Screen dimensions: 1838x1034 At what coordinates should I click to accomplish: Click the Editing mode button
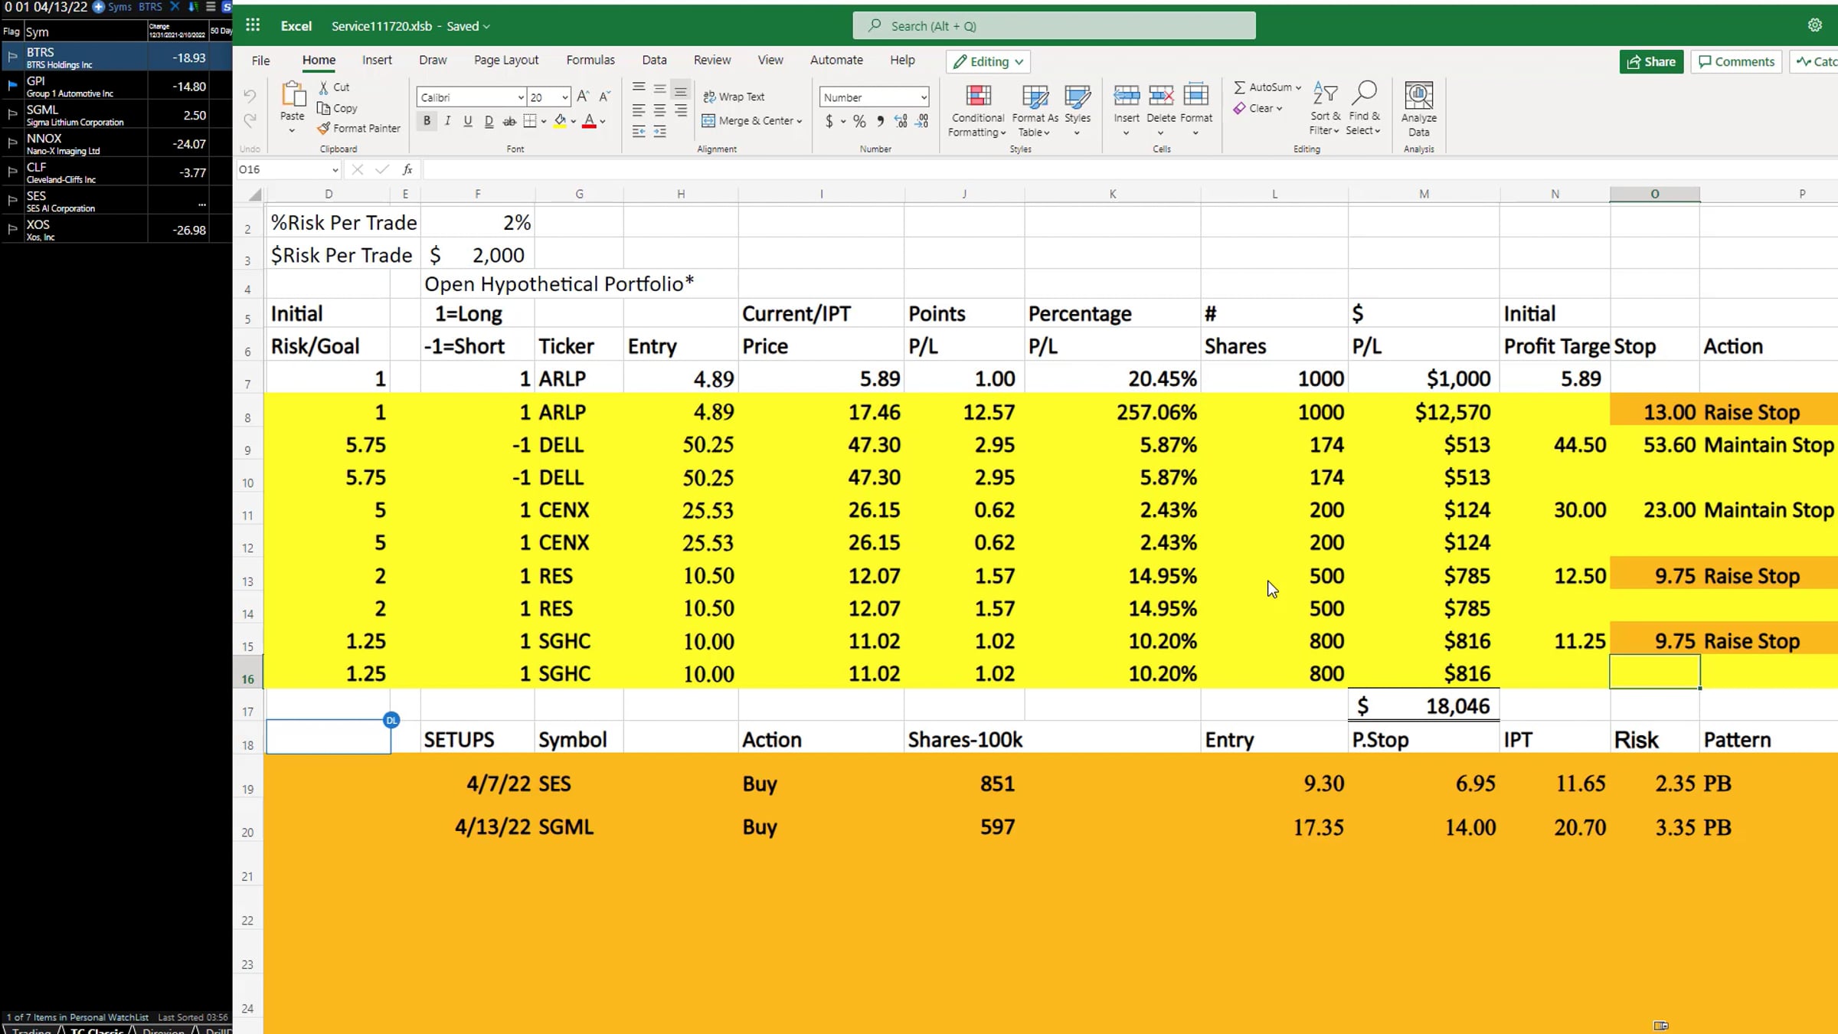point(988,61)
